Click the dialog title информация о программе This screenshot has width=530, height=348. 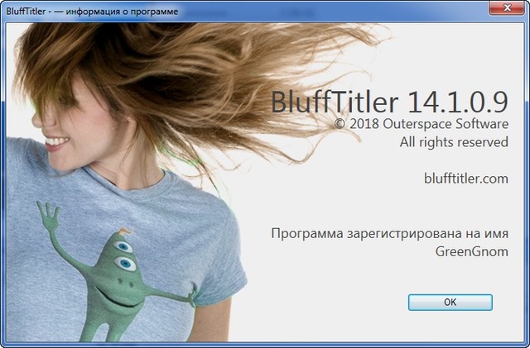pyautogui.click(x=122, y=12)
